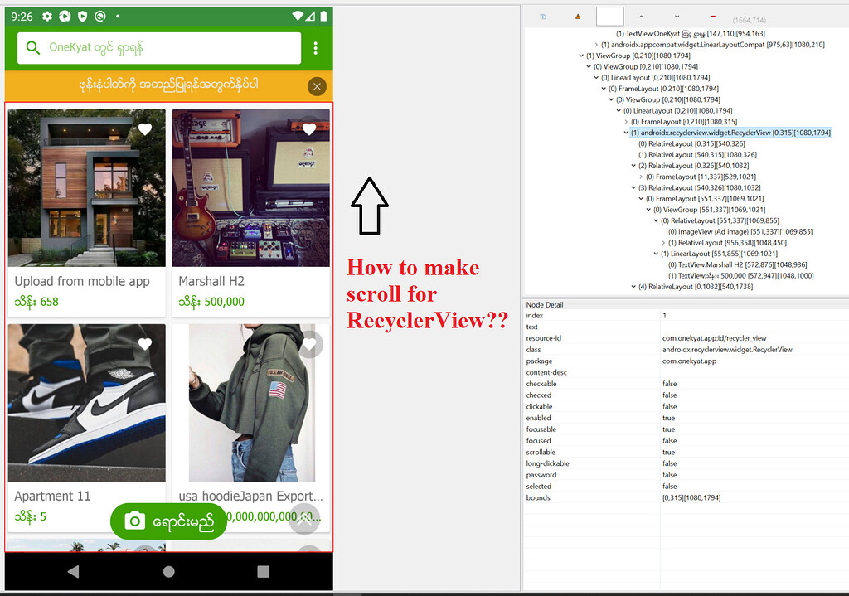Open the green three-dot overflow menu

click(x=315, y=49)
